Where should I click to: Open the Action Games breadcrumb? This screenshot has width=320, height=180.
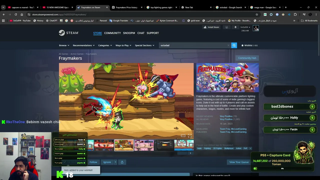click(77, 54)
